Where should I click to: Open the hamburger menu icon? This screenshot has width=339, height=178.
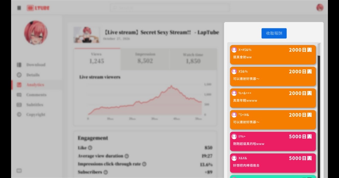tap(19, 8)
